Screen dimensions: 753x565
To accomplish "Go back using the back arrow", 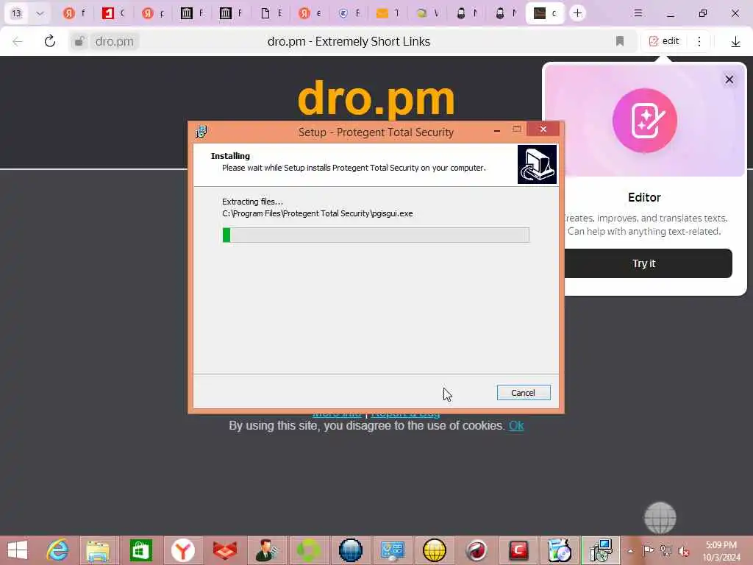I will click(x=18, y=41).
